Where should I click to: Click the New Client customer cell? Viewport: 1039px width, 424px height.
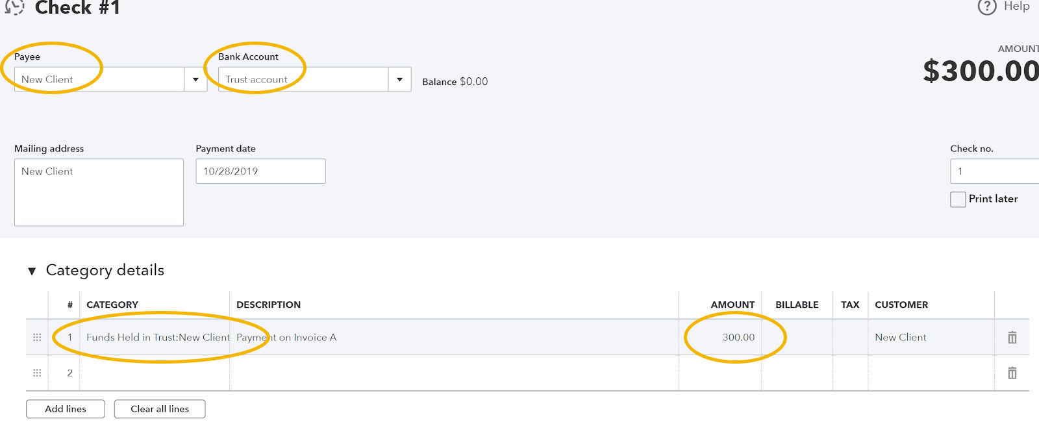(901, 337)
